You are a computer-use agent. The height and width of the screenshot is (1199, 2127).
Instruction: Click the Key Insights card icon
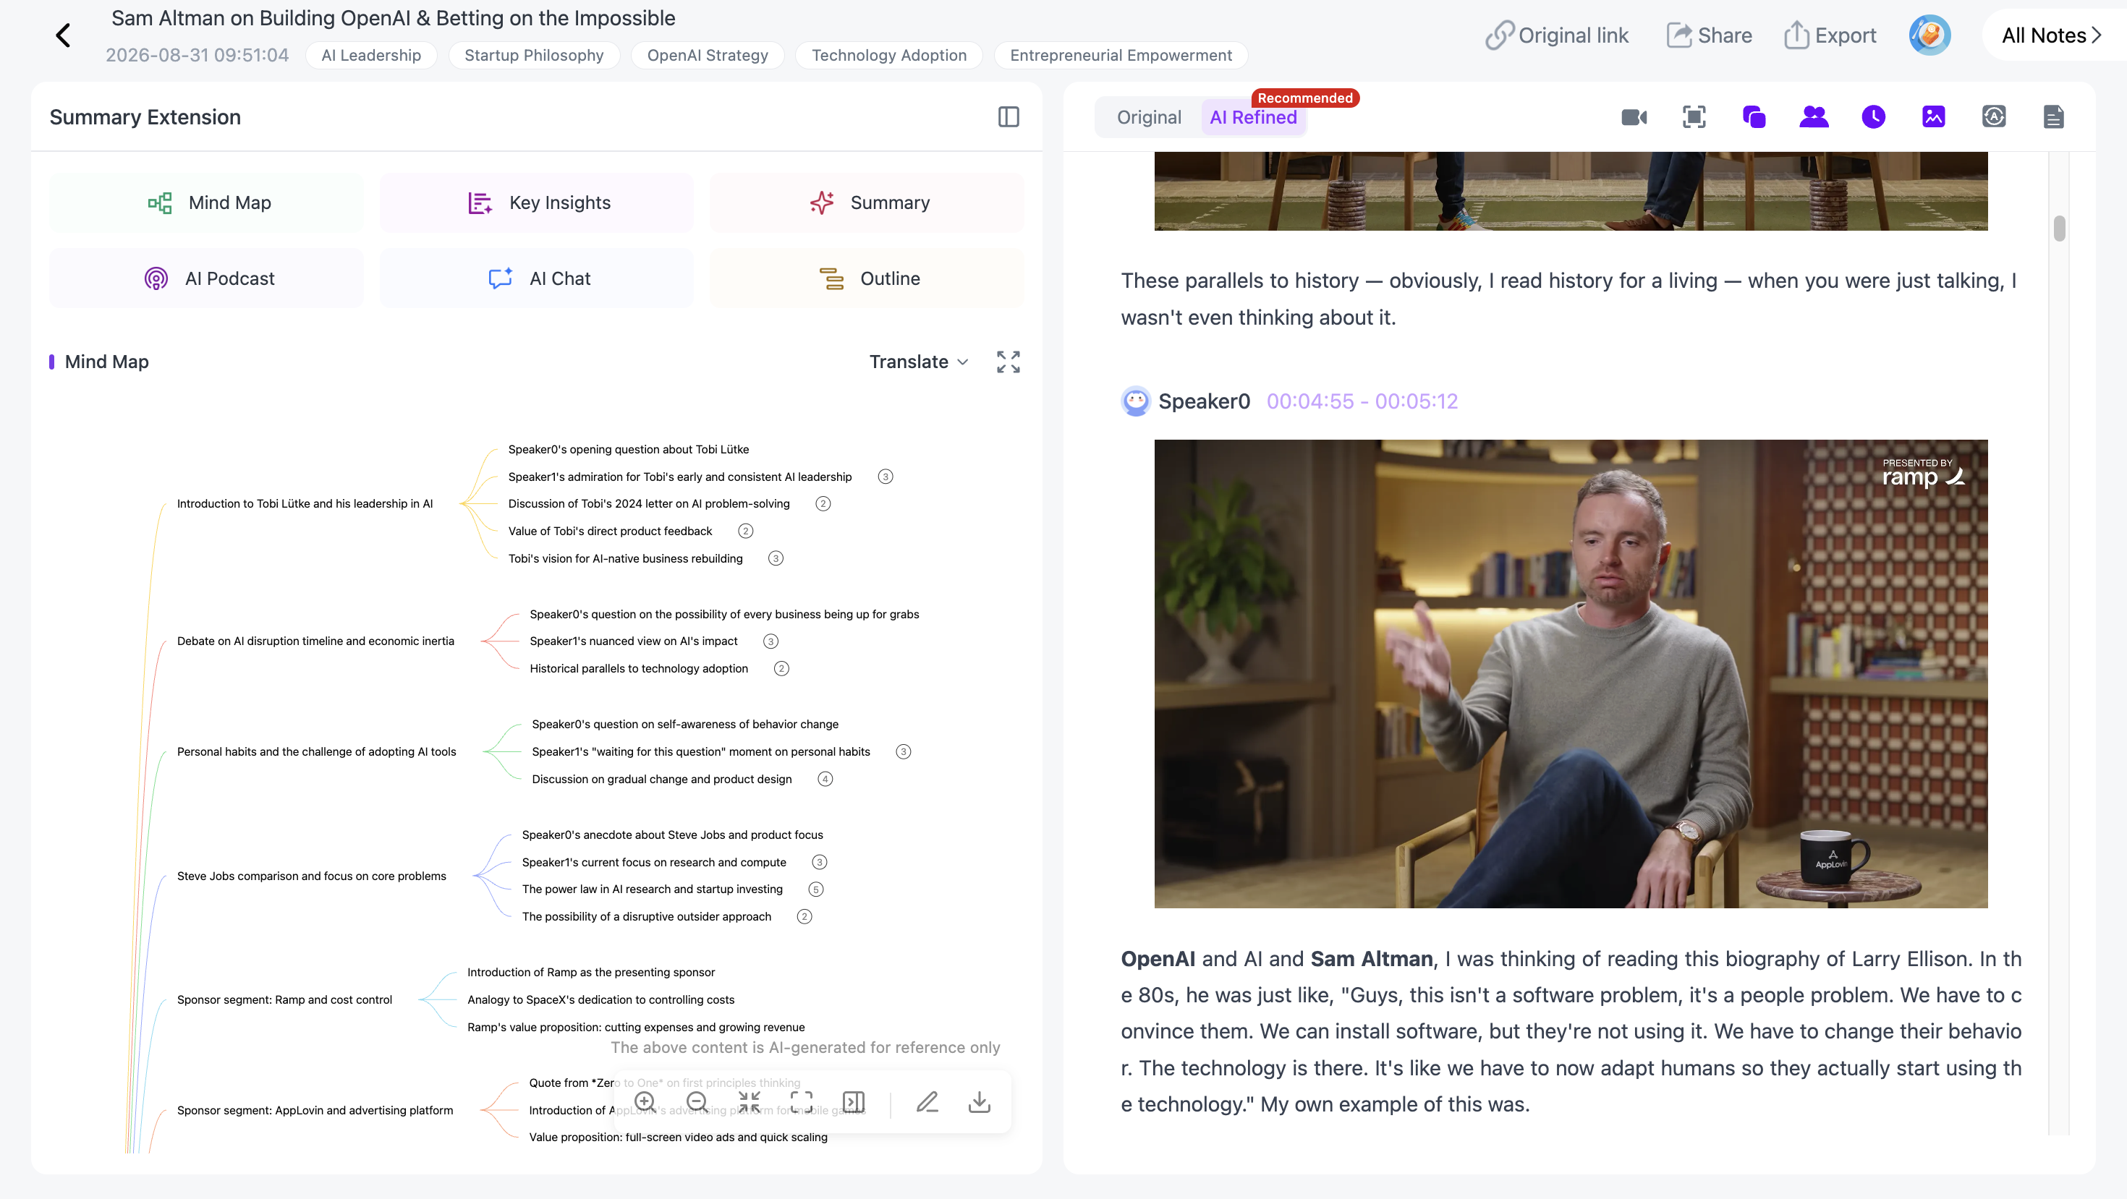click(x=479, y=203)
